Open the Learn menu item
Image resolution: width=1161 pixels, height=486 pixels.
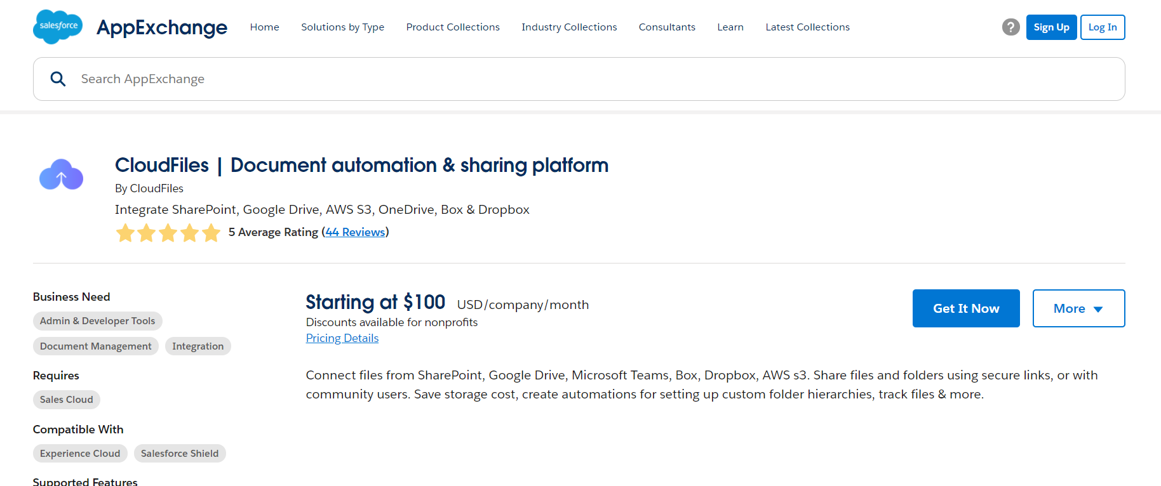click(x=730, y=27)
